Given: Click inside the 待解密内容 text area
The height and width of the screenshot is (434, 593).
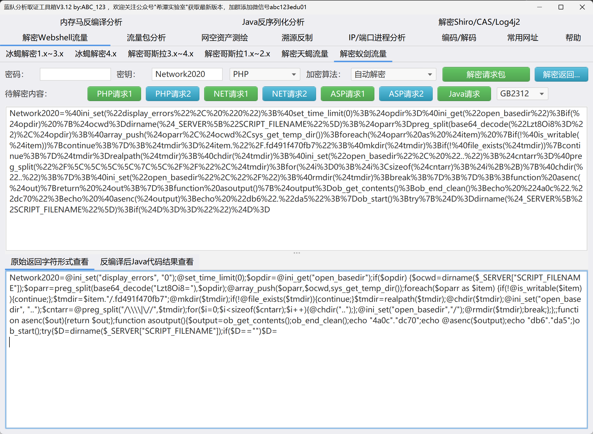Looking at the screenshot, I should tap(296, 230).
